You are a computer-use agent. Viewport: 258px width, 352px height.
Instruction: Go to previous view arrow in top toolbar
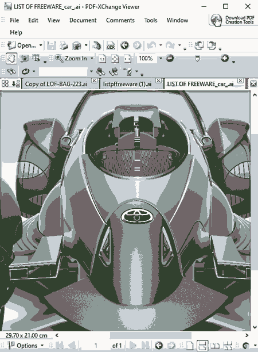pos(124,45)
